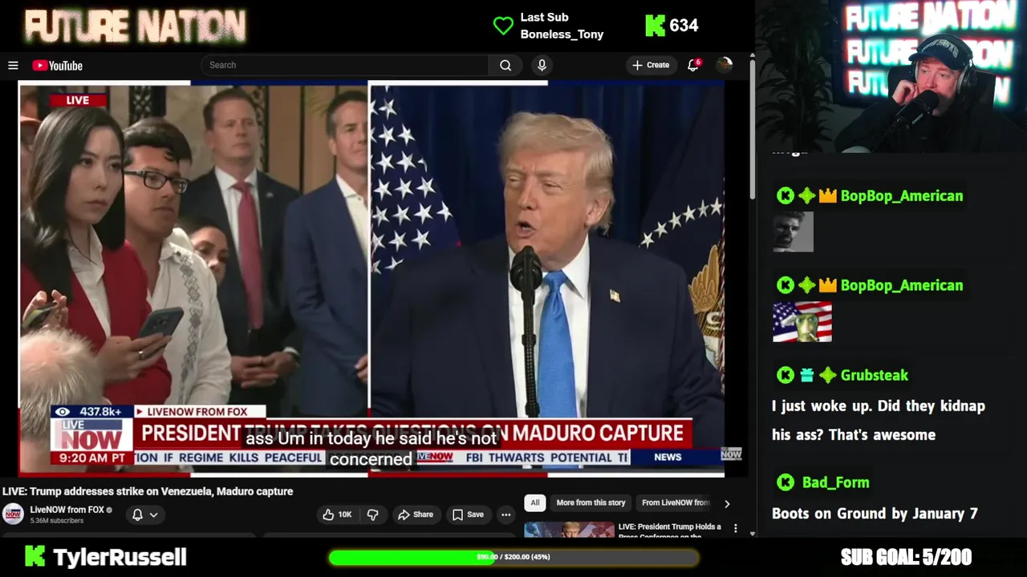Open channel notification bell dropdown

(145, 514)
